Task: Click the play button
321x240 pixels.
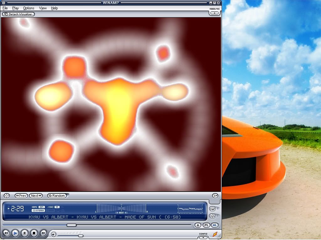Action: (x=15, y=233)
